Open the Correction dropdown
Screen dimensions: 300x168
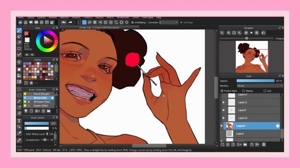[x=169, y=22]
